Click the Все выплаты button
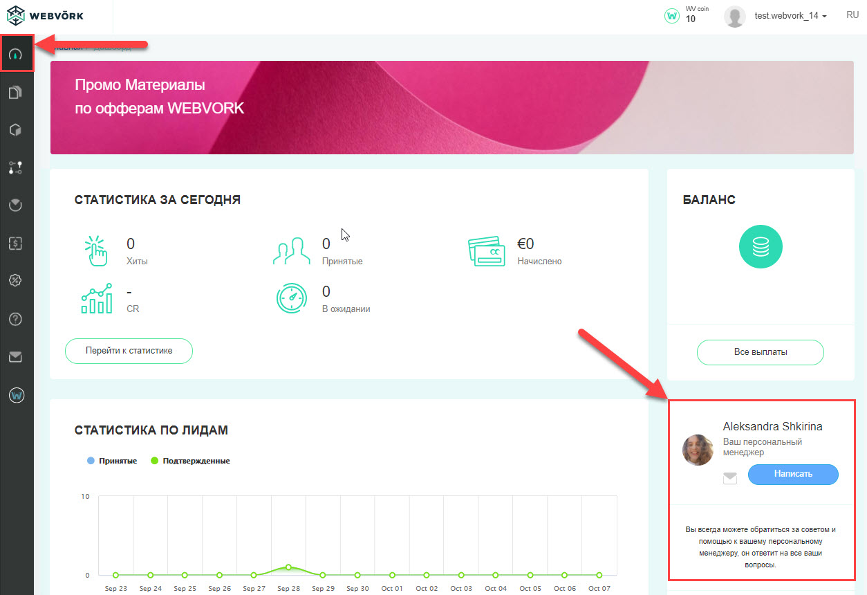The image size is (867, 595). coord(761,352)
